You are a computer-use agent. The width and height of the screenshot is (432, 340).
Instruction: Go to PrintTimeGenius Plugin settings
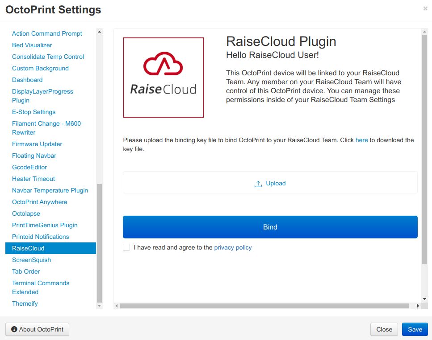tap(45, 225)
